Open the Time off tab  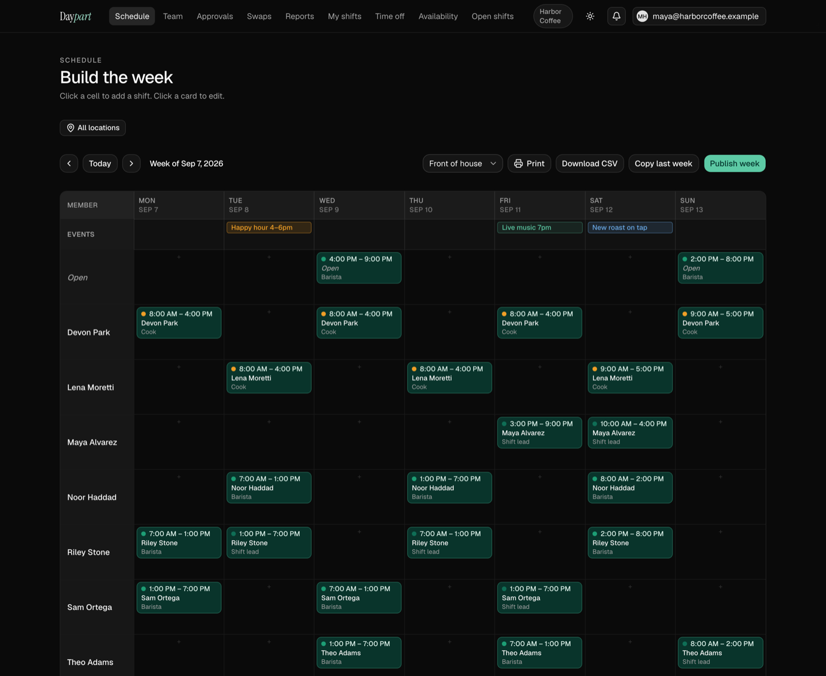[390, 17]
